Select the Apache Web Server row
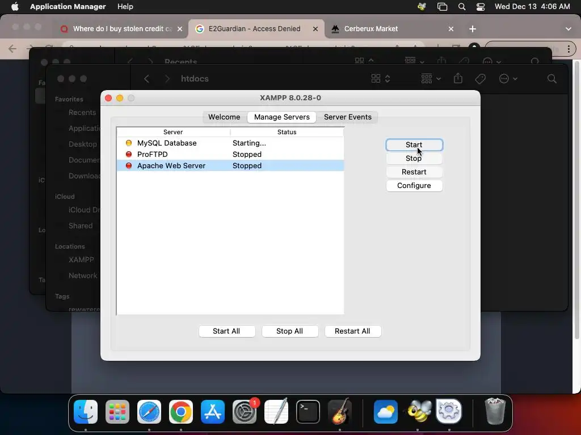 [x=230, y=166]
